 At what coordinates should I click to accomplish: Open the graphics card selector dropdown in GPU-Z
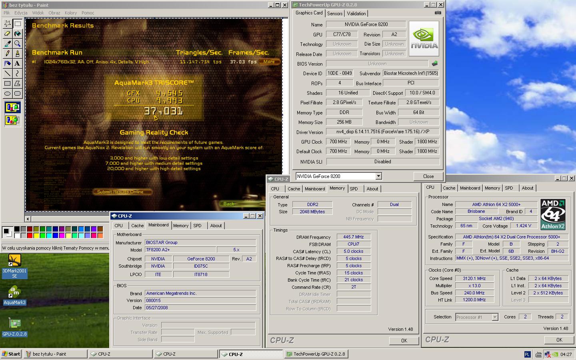pyautogui.click(x=378, y=176)
